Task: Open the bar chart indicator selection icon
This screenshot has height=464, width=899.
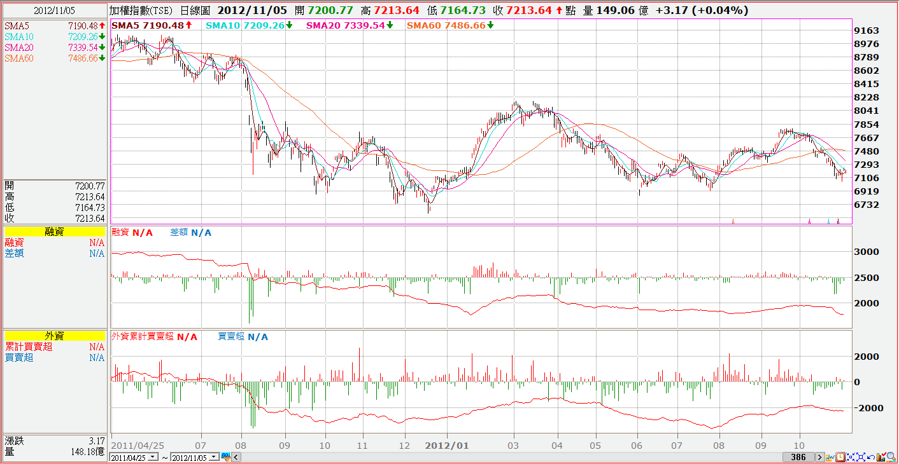Action: [881, 457]
